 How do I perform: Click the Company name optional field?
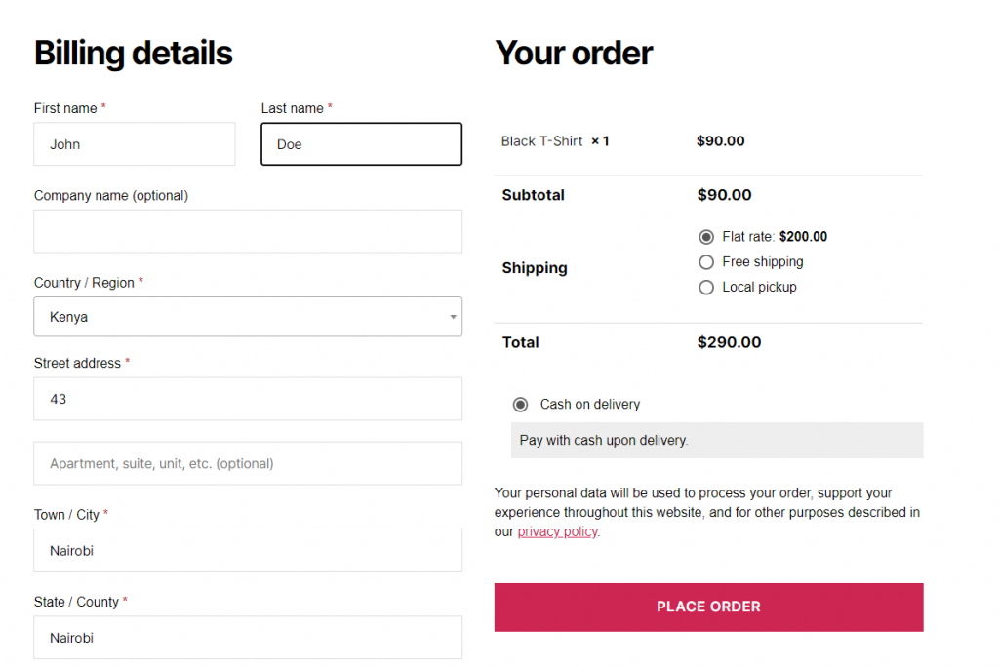tap(248, 231)
